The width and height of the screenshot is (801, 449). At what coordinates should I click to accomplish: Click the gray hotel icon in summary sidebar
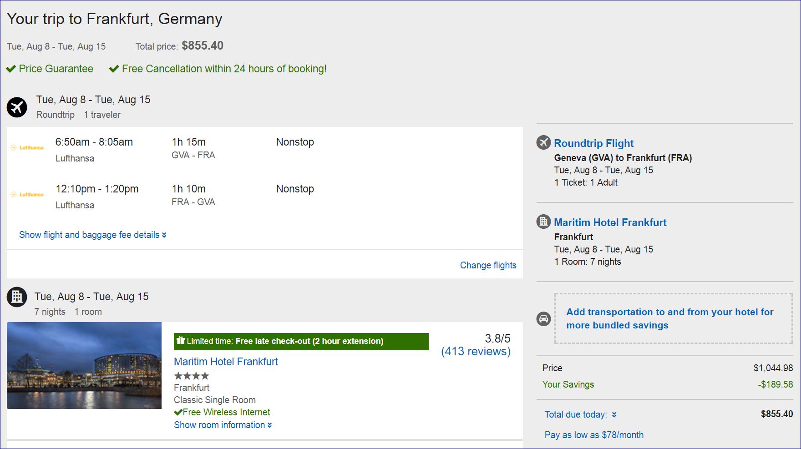543,222
